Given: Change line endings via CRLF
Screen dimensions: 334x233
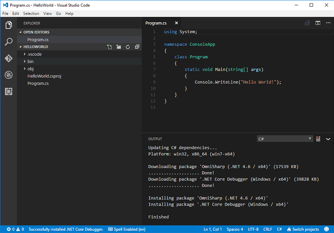Looking at the screenshot, I should pyautogui.click(x=267, y=230).
